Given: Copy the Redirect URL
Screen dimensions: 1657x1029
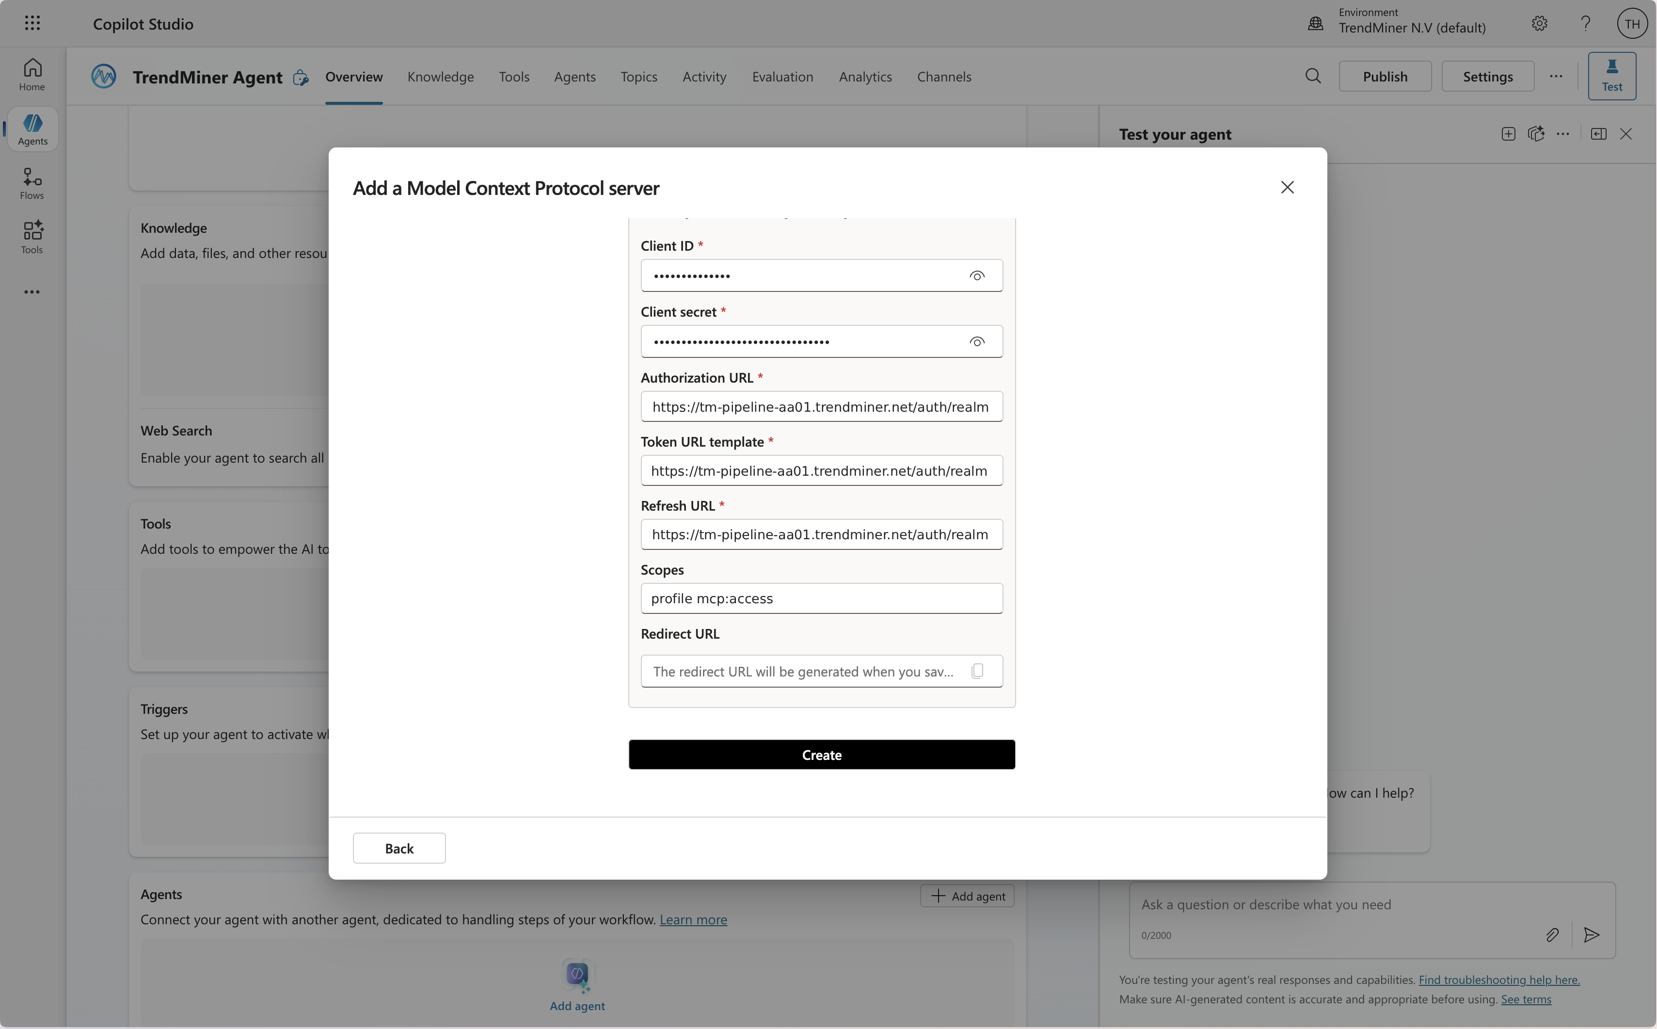Looking at the screenshot, I should 977,671.
